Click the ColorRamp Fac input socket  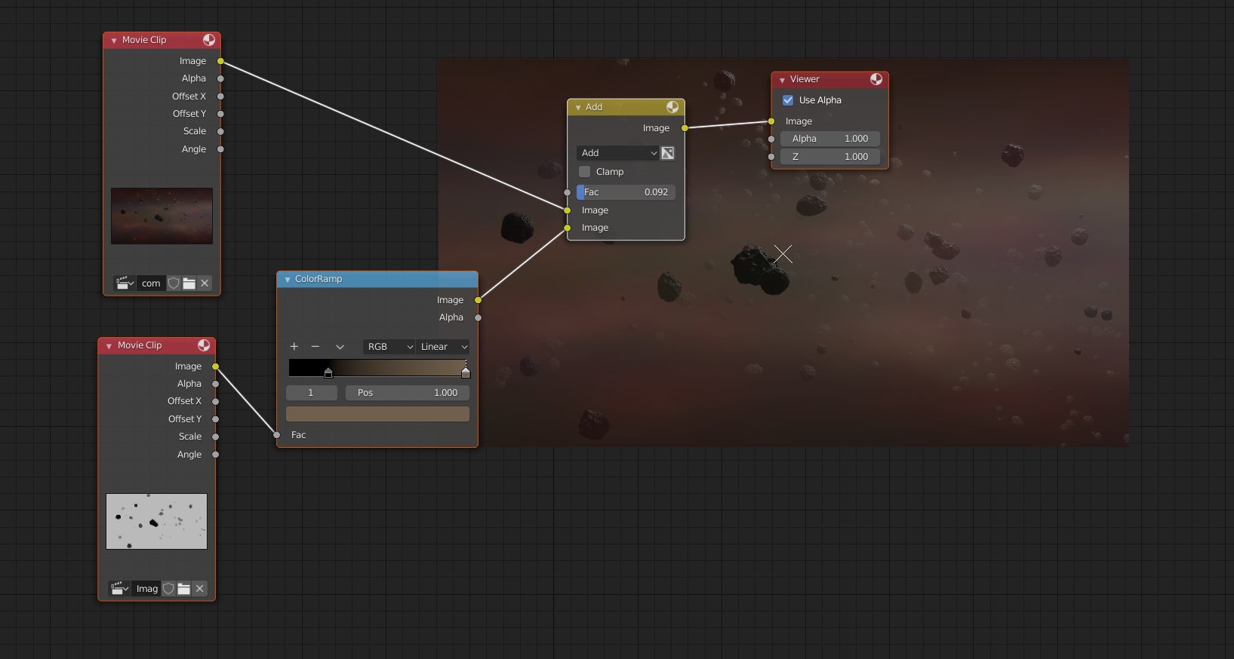(277, 435)
